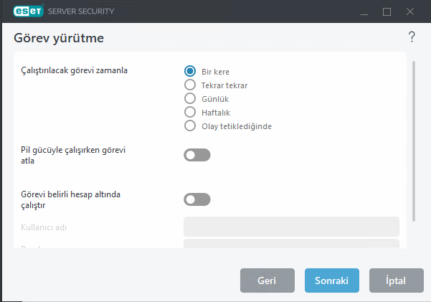The width and height of the screenshot is (431, 302).
Task: Toggle 'Pil gücüyle çalışırken görevi atla' switch
Action: coord(197,155)
